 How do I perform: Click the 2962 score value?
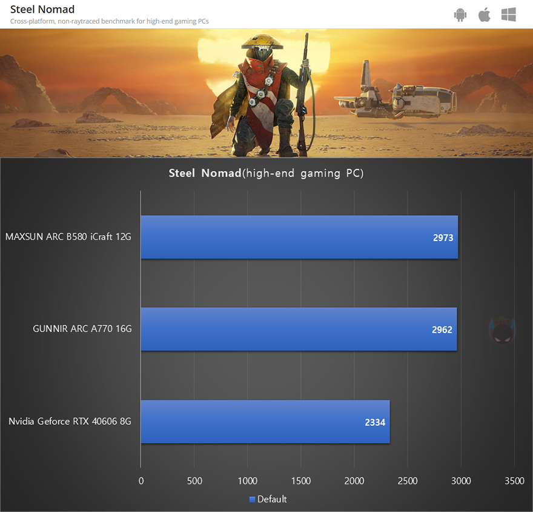(x=442, y=330)
